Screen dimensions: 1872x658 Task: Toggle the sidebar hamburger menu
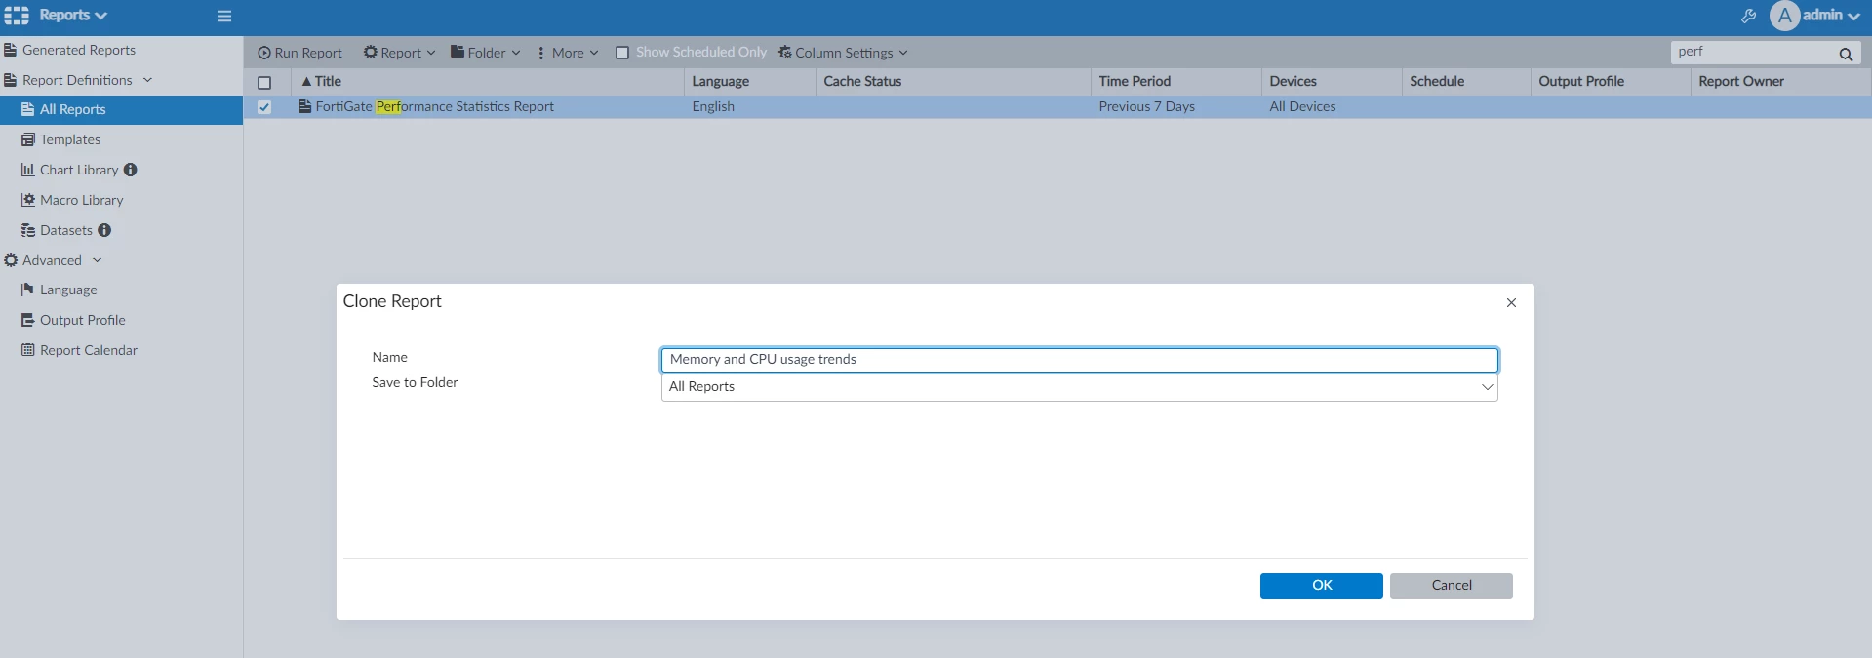(x=224, y=17)
